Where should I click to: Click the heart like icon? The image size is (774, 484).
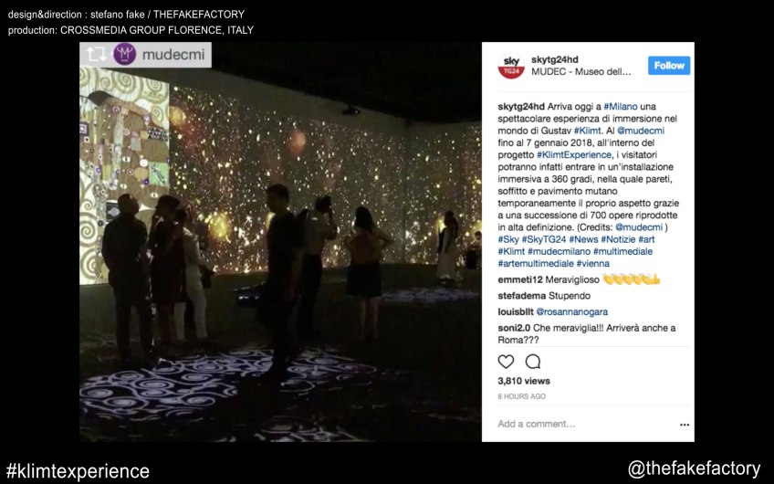pos(506,362)
